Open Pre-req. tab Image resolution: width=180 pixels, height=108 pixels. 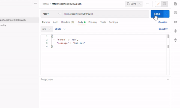coord(93,22)
